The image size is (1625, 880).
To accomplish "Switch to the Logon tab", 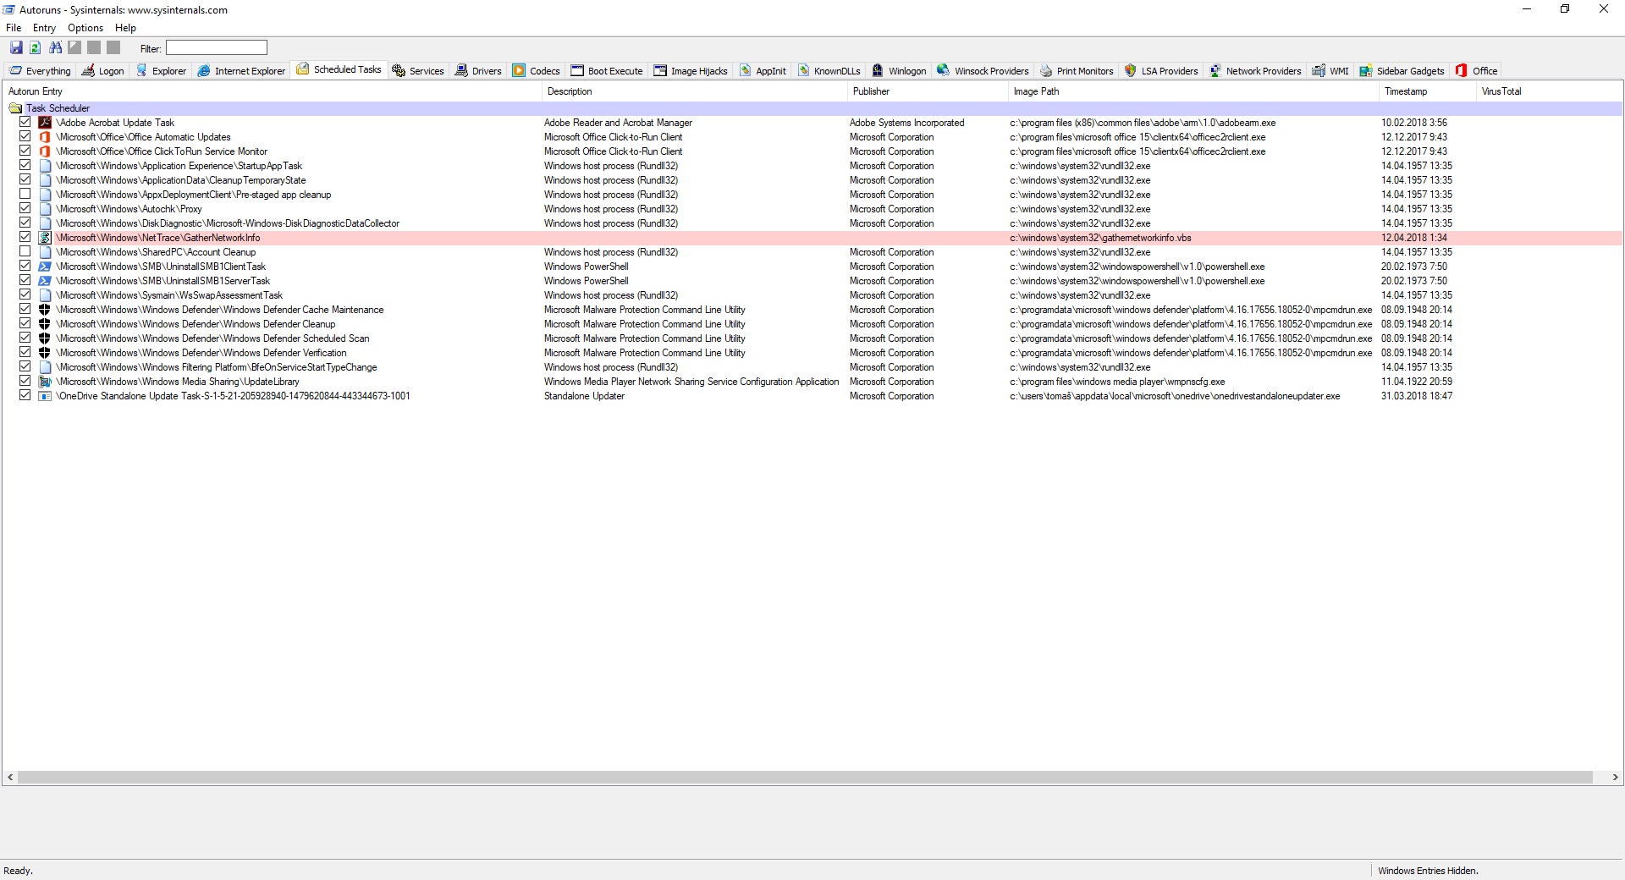I will tap(102, 71).
